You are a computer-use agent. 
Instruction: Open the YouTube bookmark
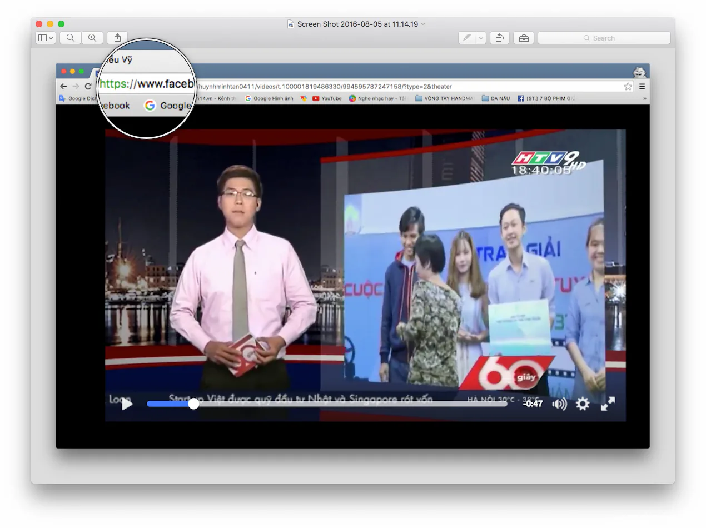[x=327, y=98]
